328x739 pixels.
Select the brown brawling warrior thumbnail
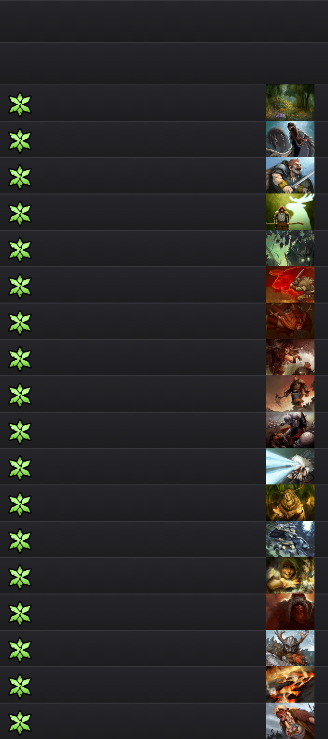click(290, 357)
